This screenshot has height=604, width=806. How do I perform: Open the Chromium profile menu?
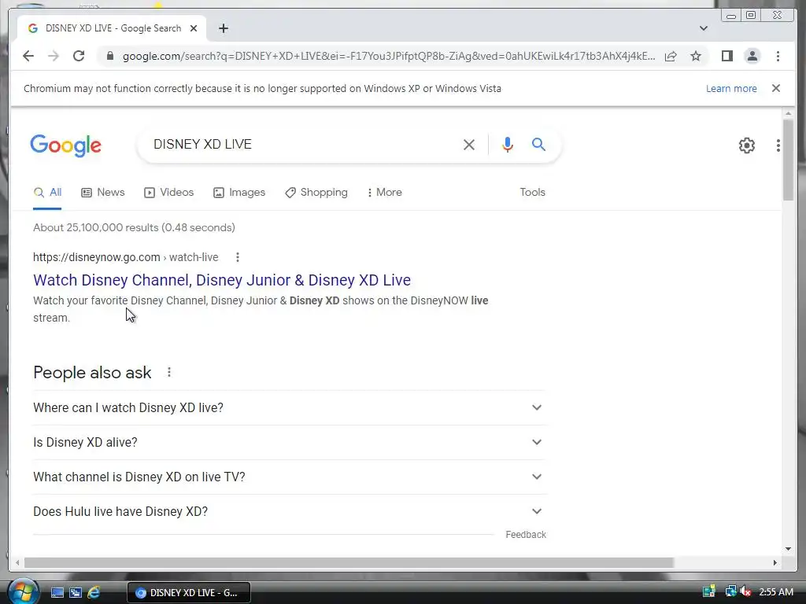[752, 56]
